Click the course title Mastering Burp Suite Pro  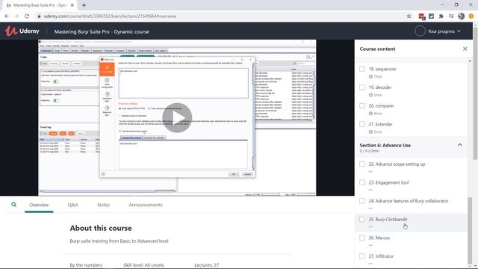(x=102, y=31)
